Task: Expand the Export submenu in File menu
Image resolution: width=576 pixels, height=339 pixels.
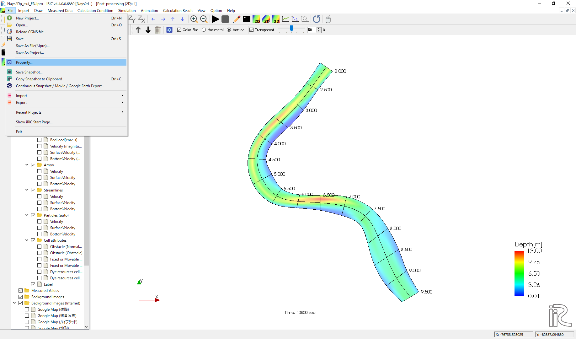Action: click(66, 103)
